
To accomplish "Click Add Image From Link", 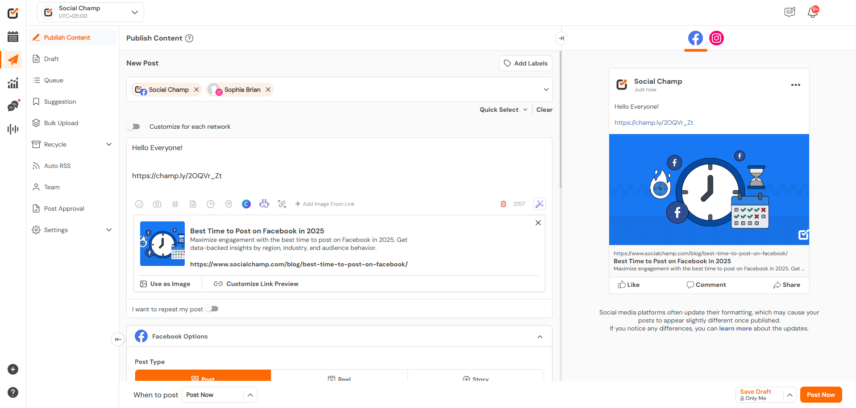I will click(324, 204).
